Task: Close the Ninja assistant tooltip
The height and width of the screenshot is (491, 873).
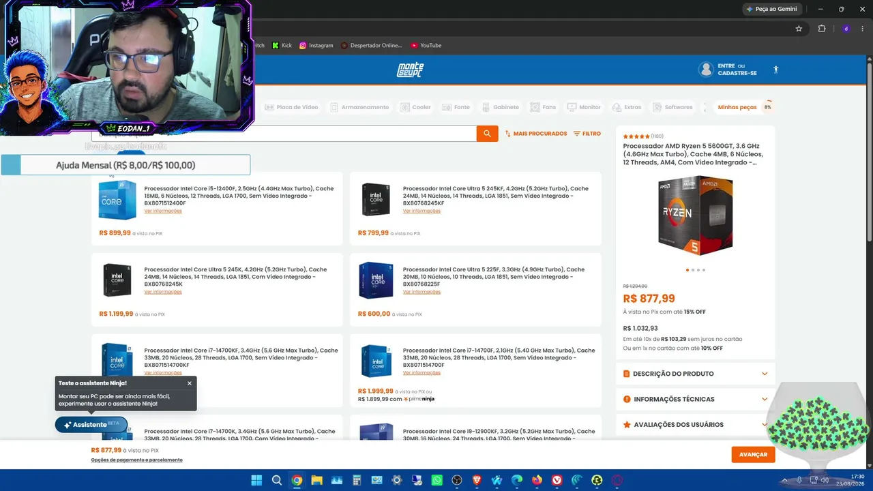Action: [x=190, y=383]
